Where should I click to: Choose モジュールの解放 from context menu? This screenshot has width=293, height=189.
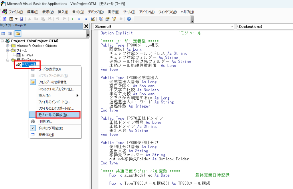pos(54,115)
